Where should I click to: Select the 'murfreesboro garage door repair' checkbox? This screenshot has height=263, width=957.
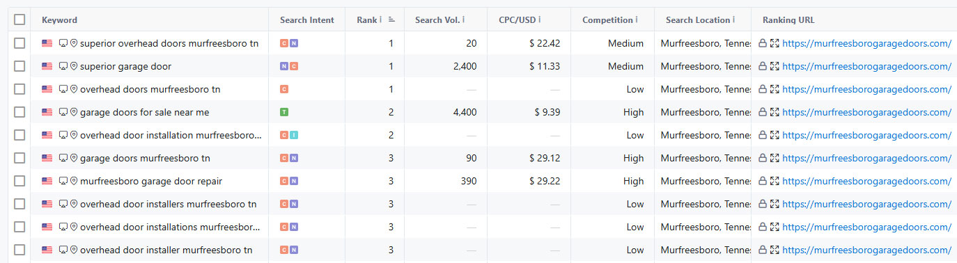20,181
